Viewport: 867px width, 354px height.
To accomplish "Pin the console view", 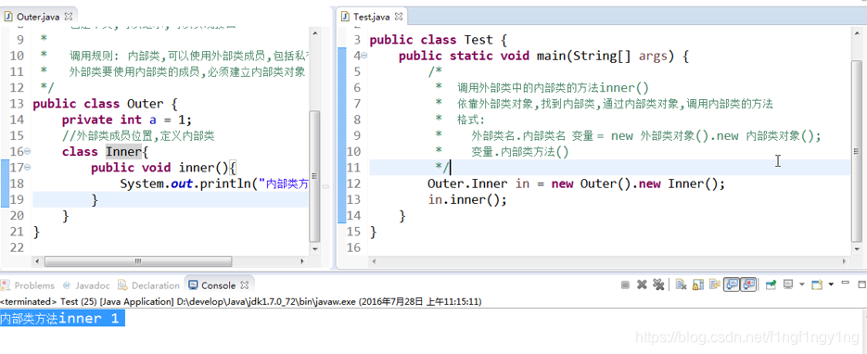I will 771,284.
